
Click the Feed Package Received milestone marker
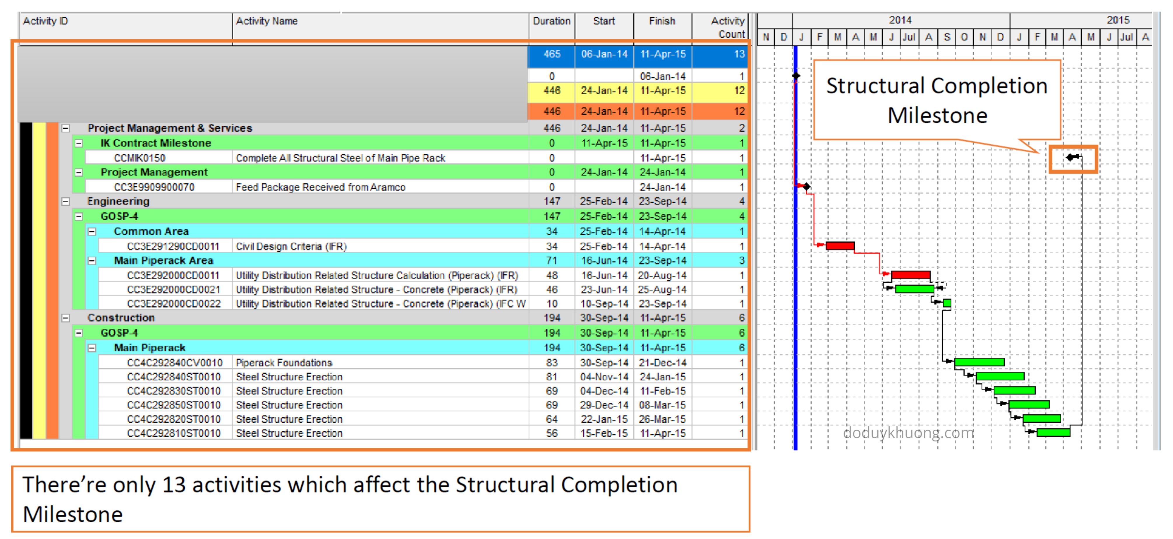[x=807, y=186]
